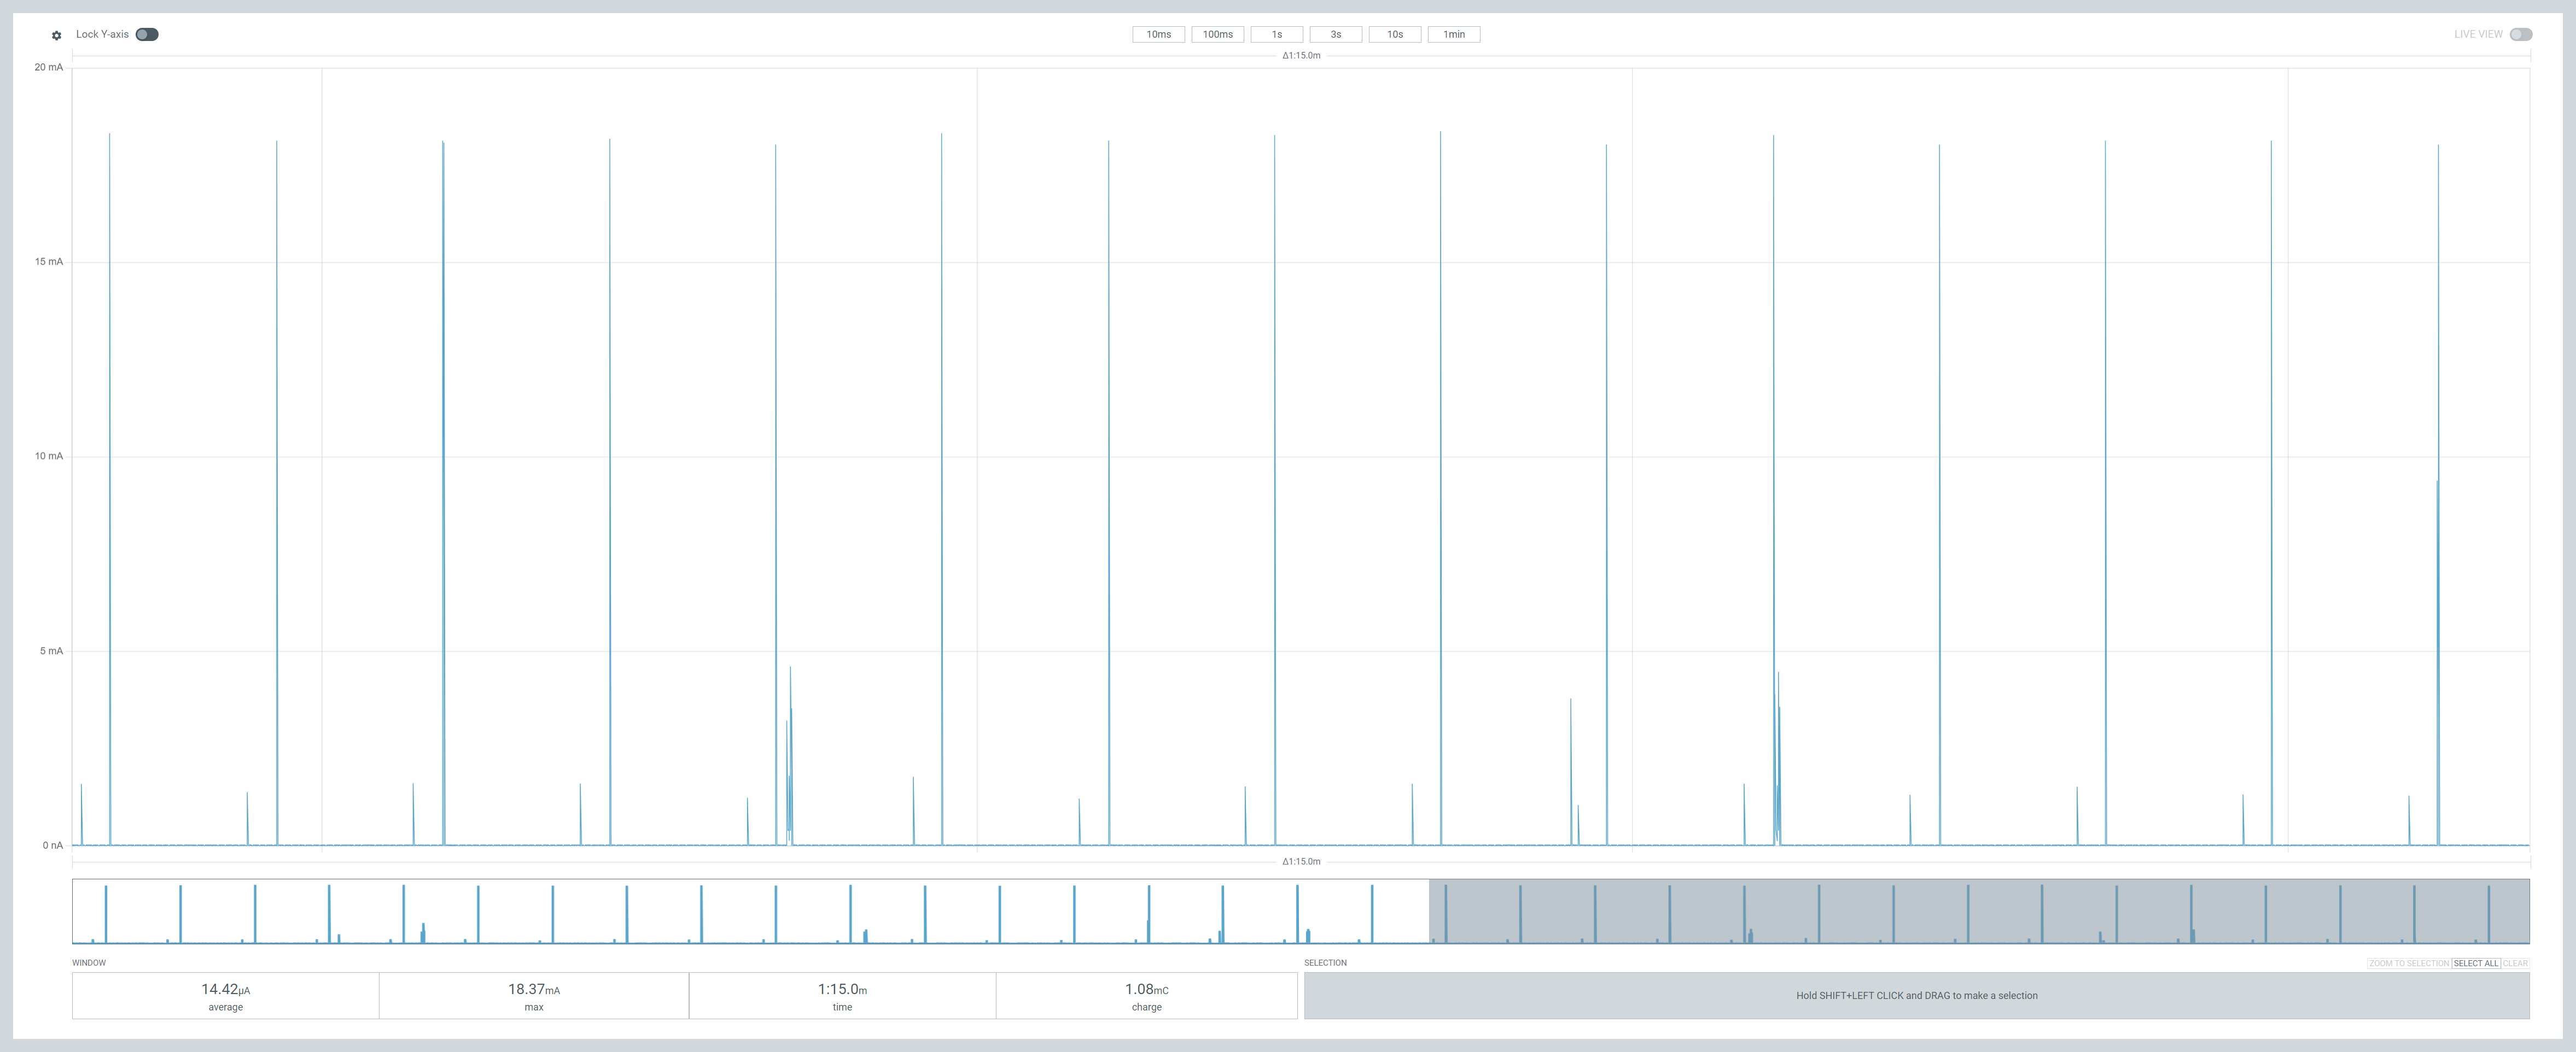2576x1052 pixels.
Task: Enable the LIVE VIEW toggle
Action: pos(2520,34)
